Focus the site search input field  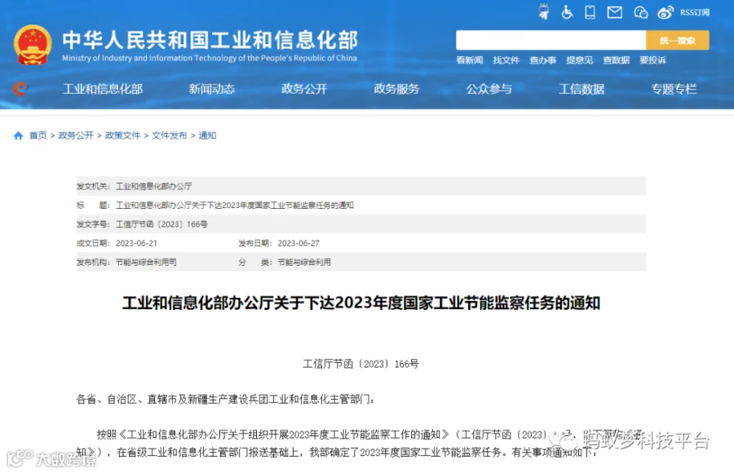click(551, 41)
